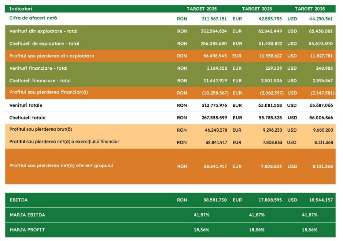This screenshot has width=343, height=241.
Task: Select the MARJA EBITDA row label
Action: (27, 215)
